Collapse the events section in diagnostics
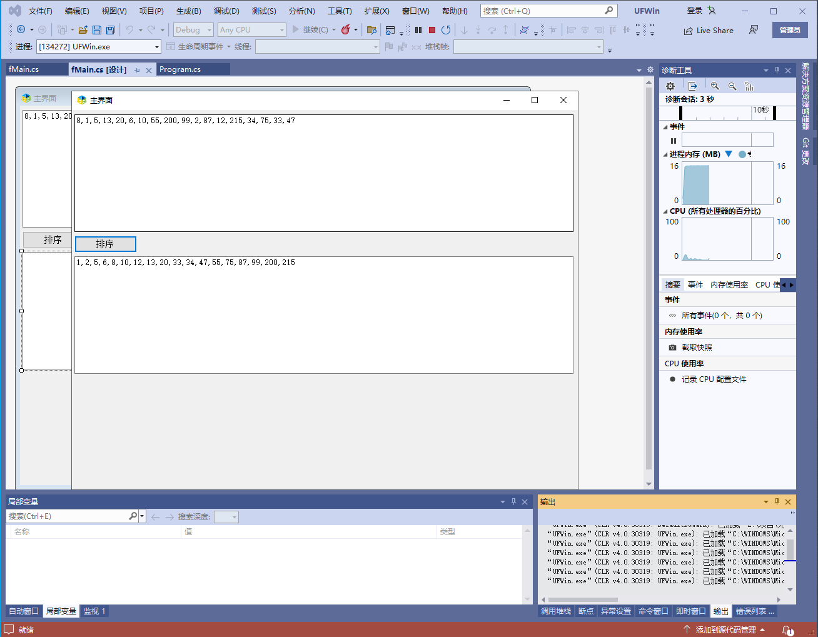 click(665, 127)
